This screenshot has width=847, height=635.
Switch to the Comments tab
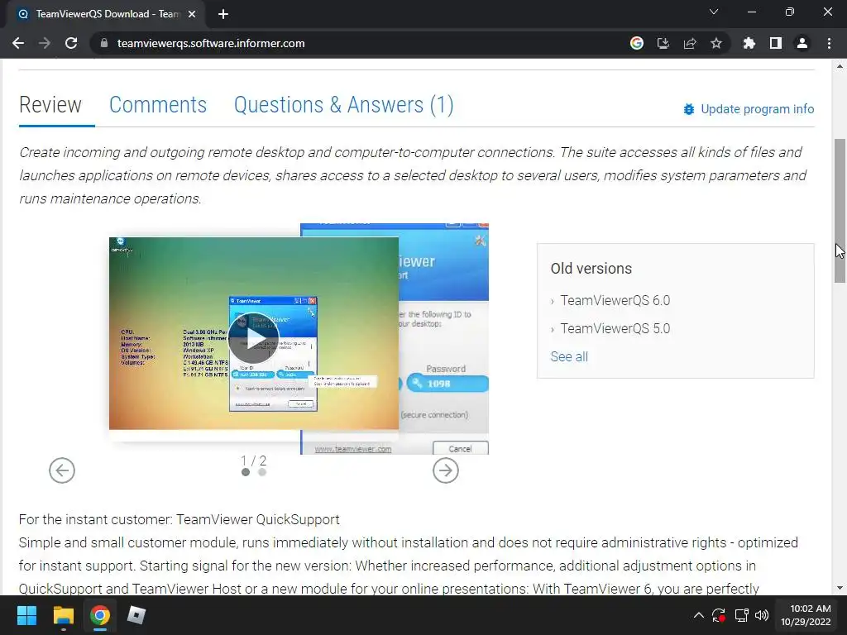158,105
